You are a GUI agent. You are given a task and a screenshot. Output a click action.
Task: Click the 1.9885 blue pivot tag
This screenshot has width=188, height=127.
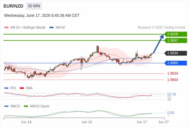click(x=176, y=63)
